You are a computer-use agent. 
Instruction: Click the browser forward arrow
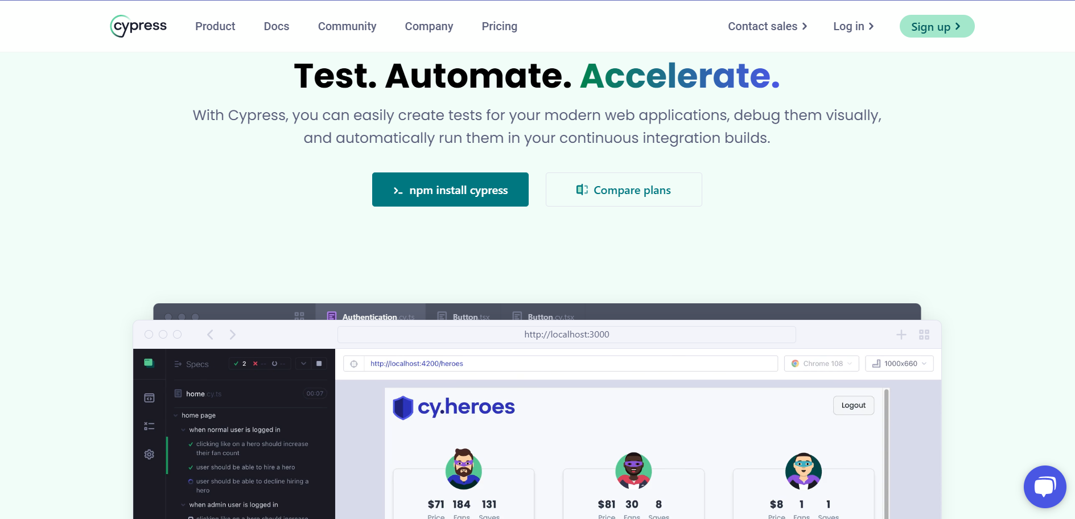click(x=232, y=335)
